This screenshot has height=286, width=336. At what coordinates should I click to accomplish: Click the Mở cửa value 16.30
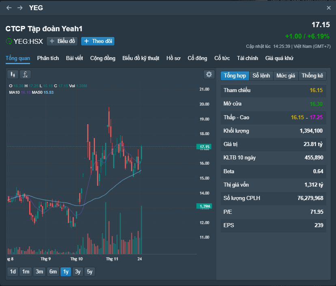coord(316,104)
